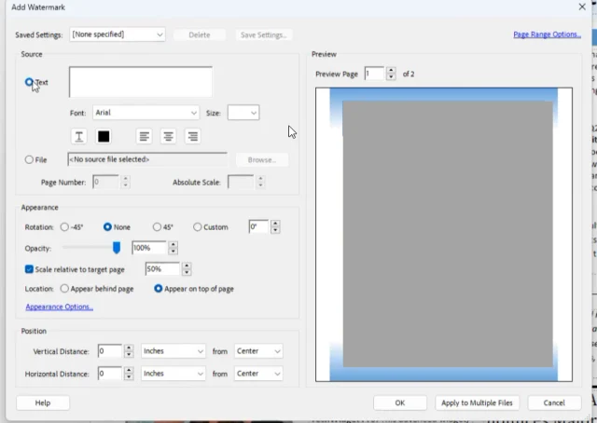
Task: Decrease custom rotation angle
Action: [x=275, y=230]
